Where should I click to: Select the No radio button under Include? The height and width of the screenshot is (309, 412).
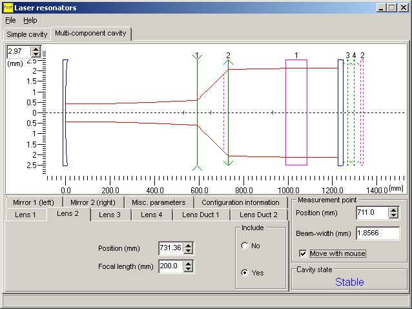pos(245,246)
